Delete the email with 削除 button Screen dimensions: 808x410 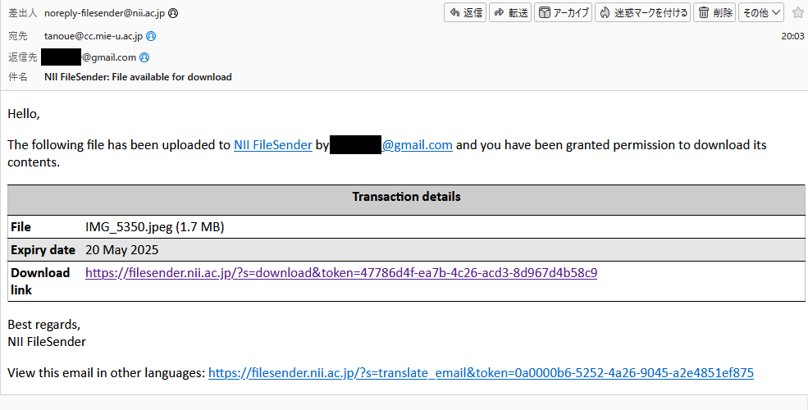714,13
